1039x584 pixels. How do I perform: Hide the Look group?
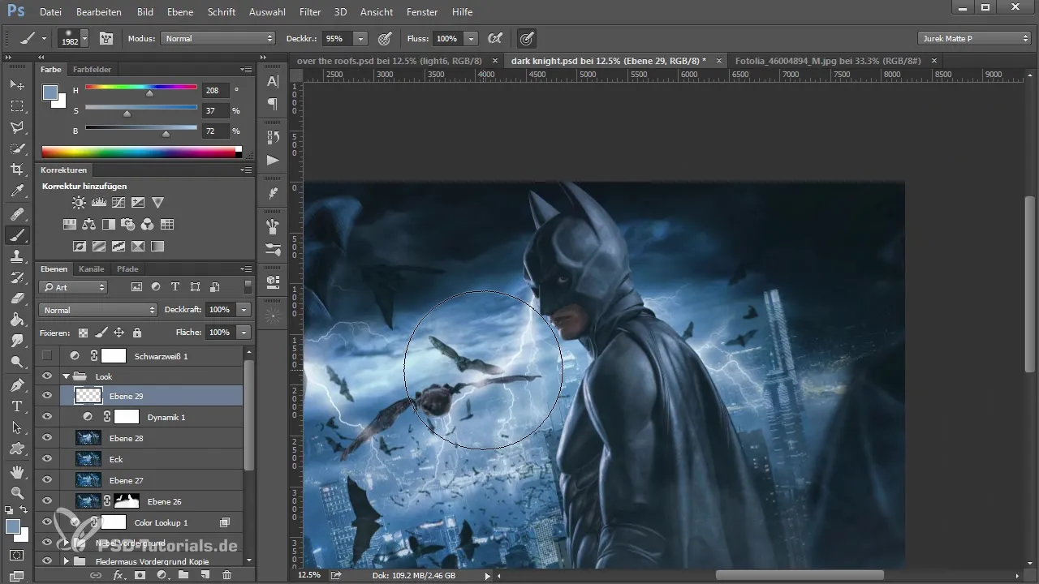(47, 376)
